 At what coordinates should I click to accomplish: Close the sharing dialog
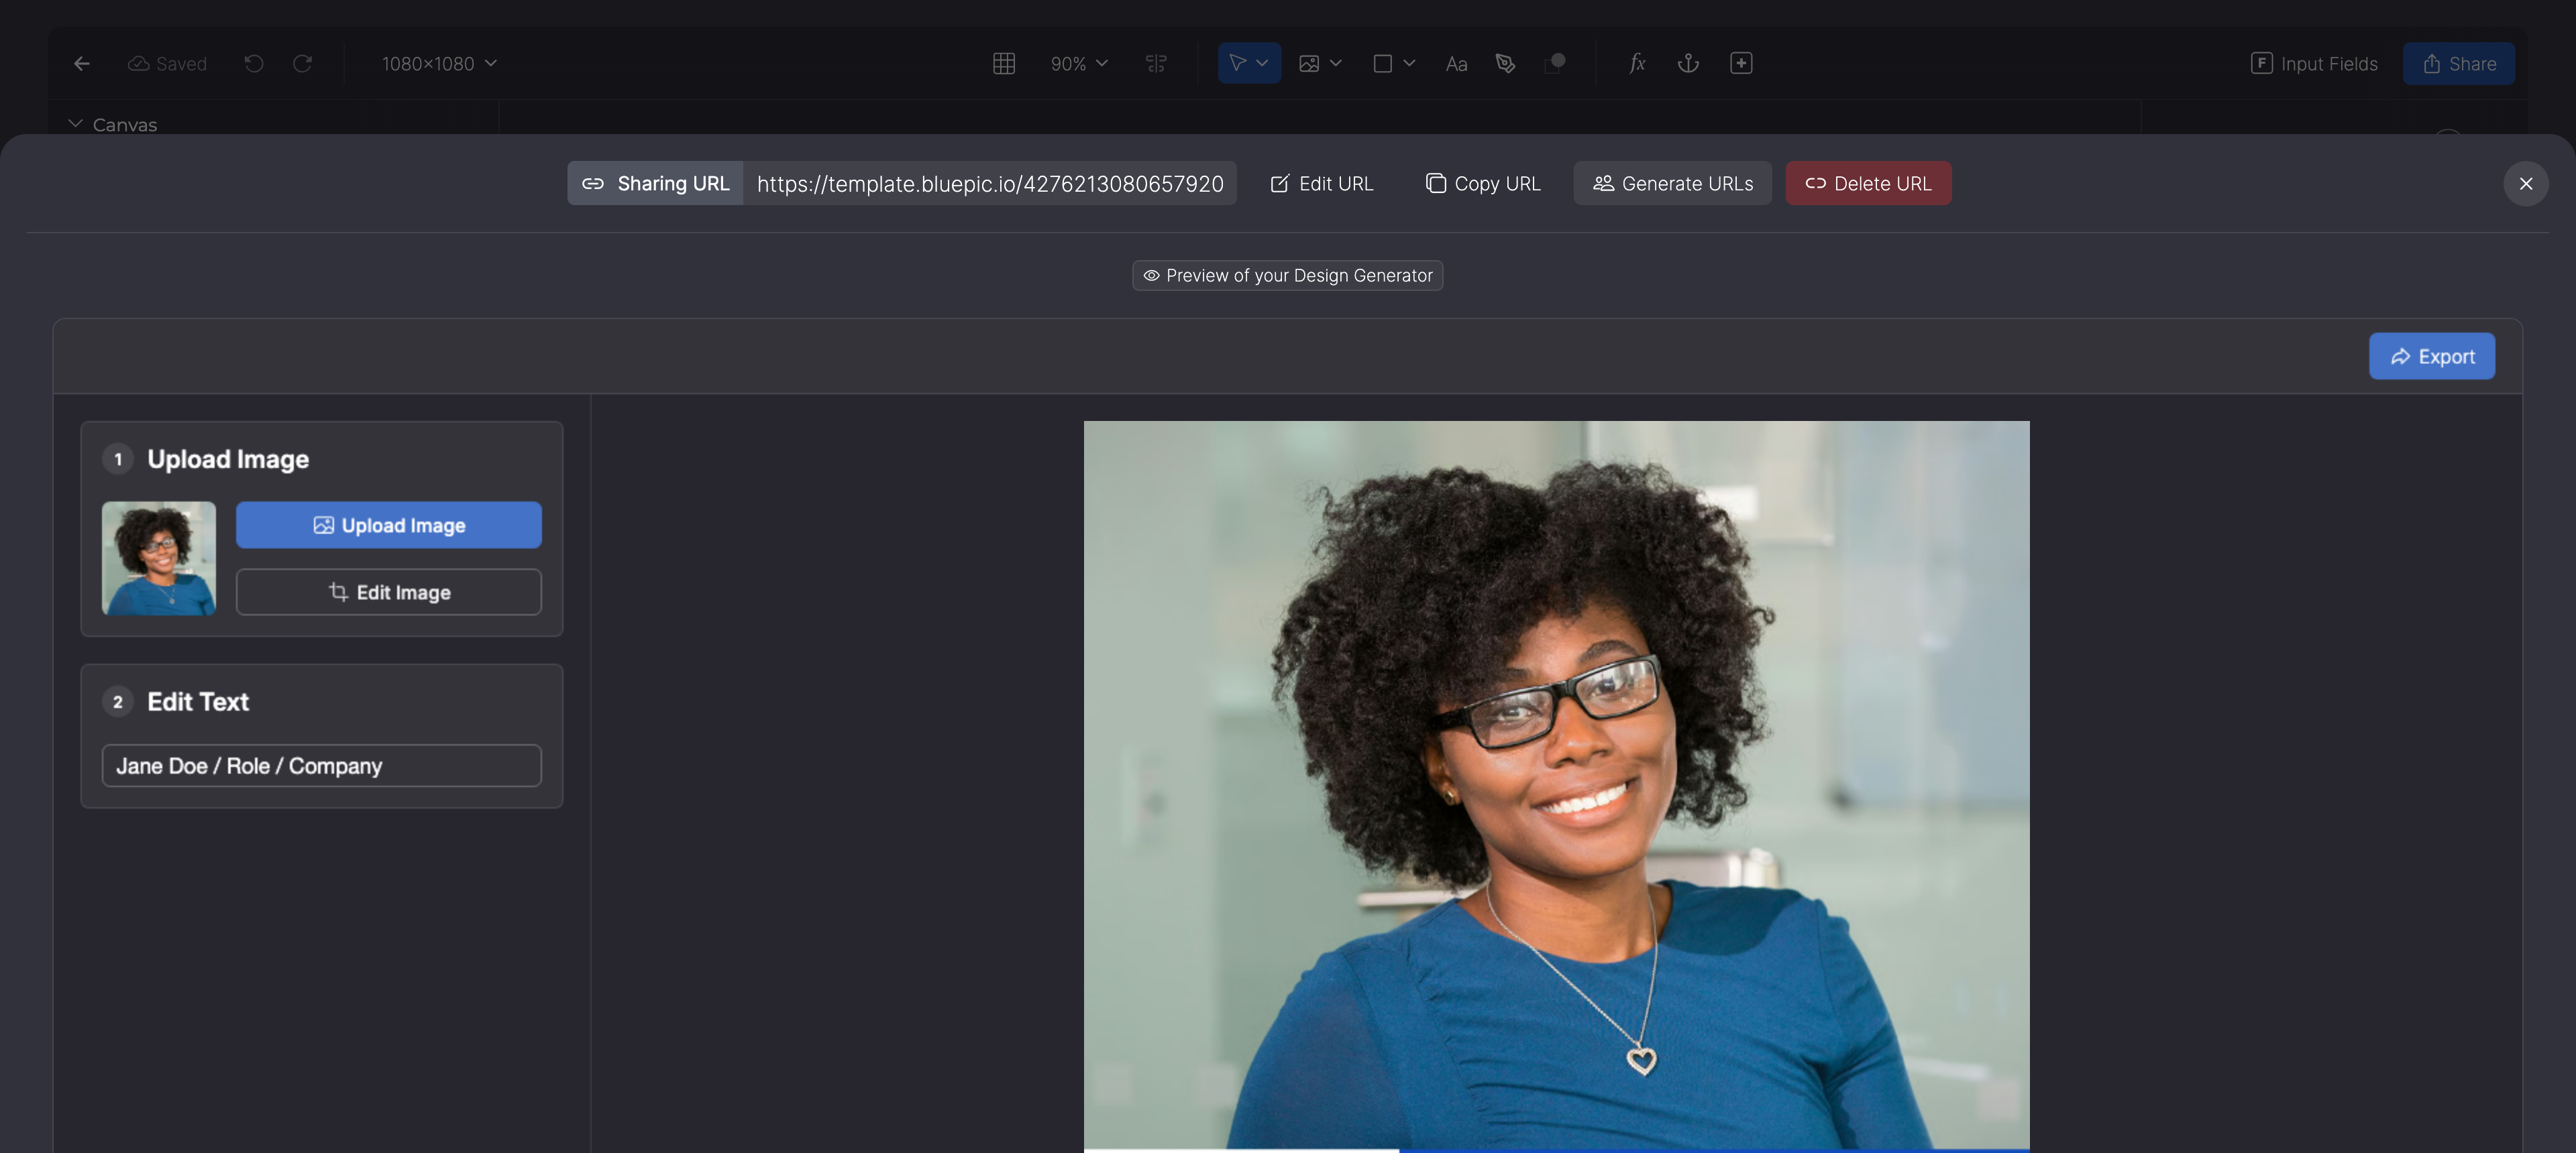pos(2526,184)
